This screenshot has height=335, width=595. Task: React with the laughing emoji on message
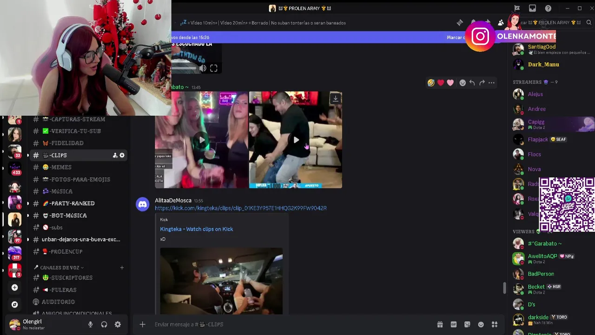[431, 83]
